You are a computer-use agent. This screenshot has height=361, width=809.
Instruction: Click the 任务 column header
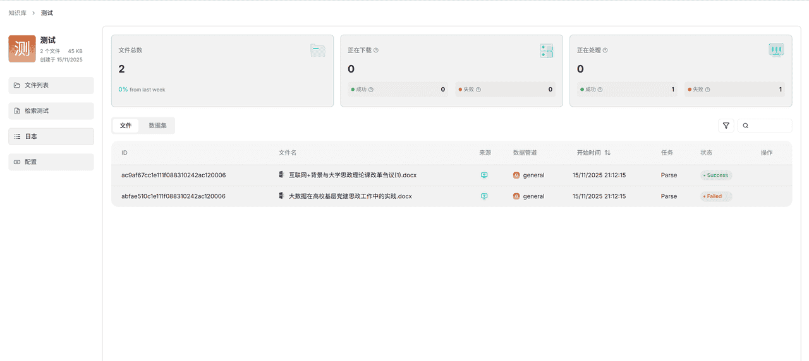coord(667,153)
